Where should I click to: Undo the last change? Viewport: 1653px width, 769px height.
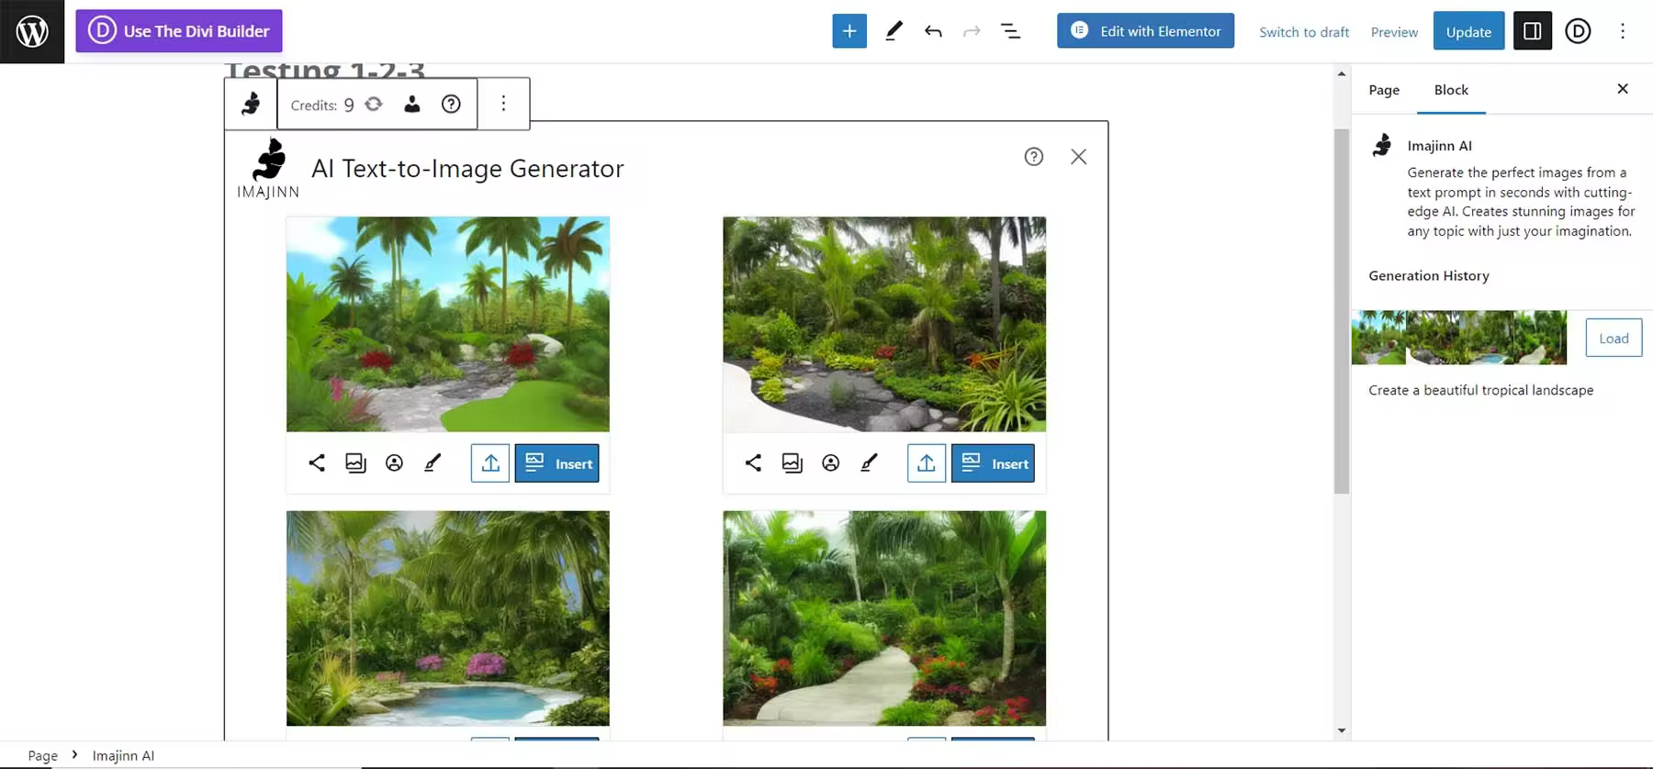[x=933, y=31]
